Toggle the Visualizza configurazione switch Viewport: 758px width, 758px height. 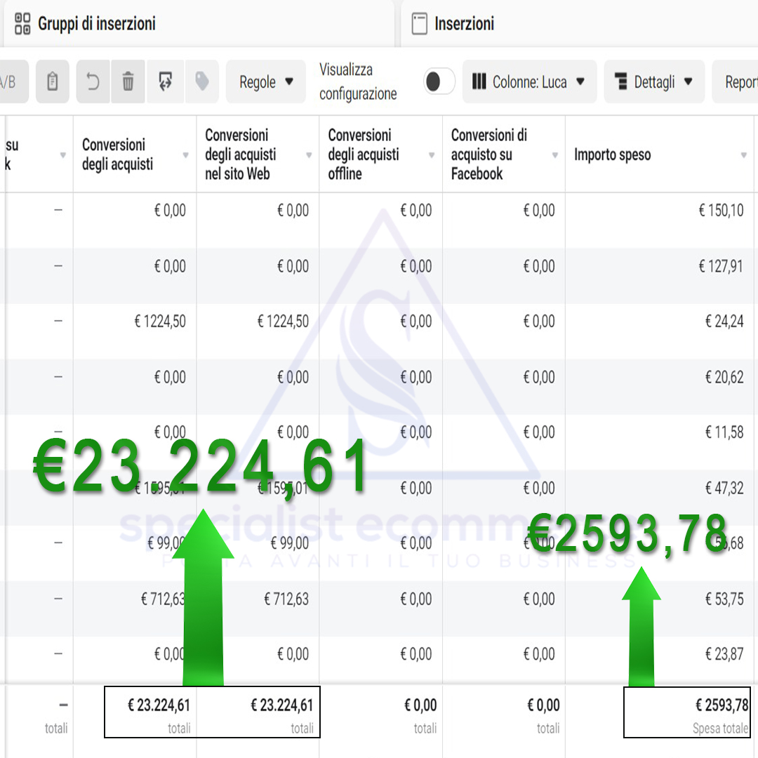click(439, 82)
